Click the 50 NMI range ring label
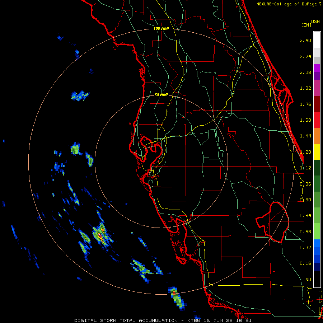This screenshot has height=323, width=323. (x=161, y=95)
